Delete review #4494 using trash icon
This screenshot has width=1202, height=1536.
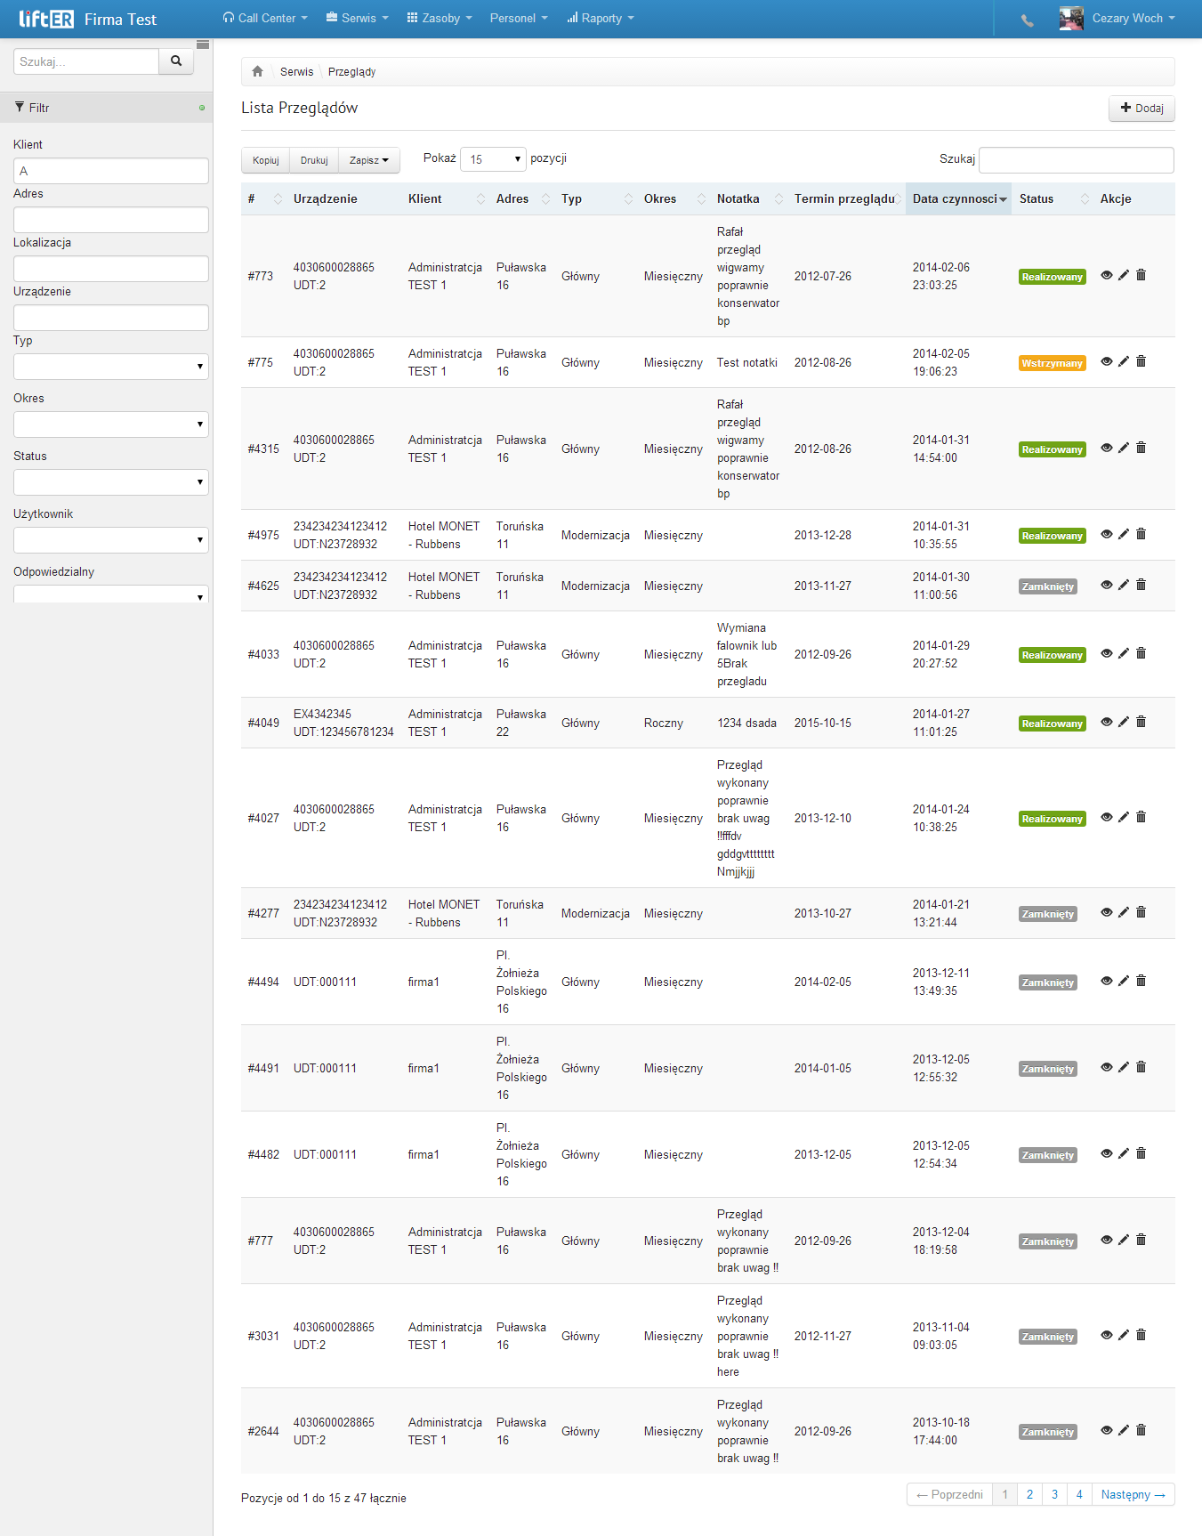(1141, 981)
